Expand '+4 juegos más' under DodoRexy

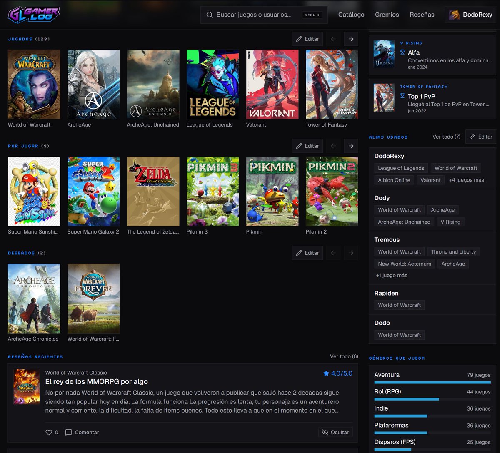coord(466,180)
